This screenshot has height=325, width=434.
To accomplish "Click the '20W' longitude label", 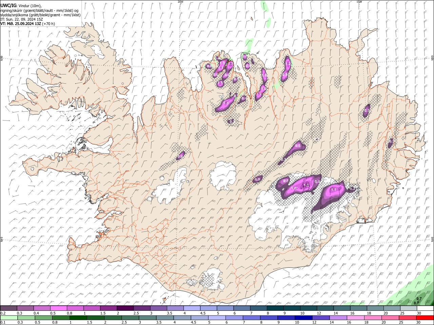I will (x=180, y=2).
